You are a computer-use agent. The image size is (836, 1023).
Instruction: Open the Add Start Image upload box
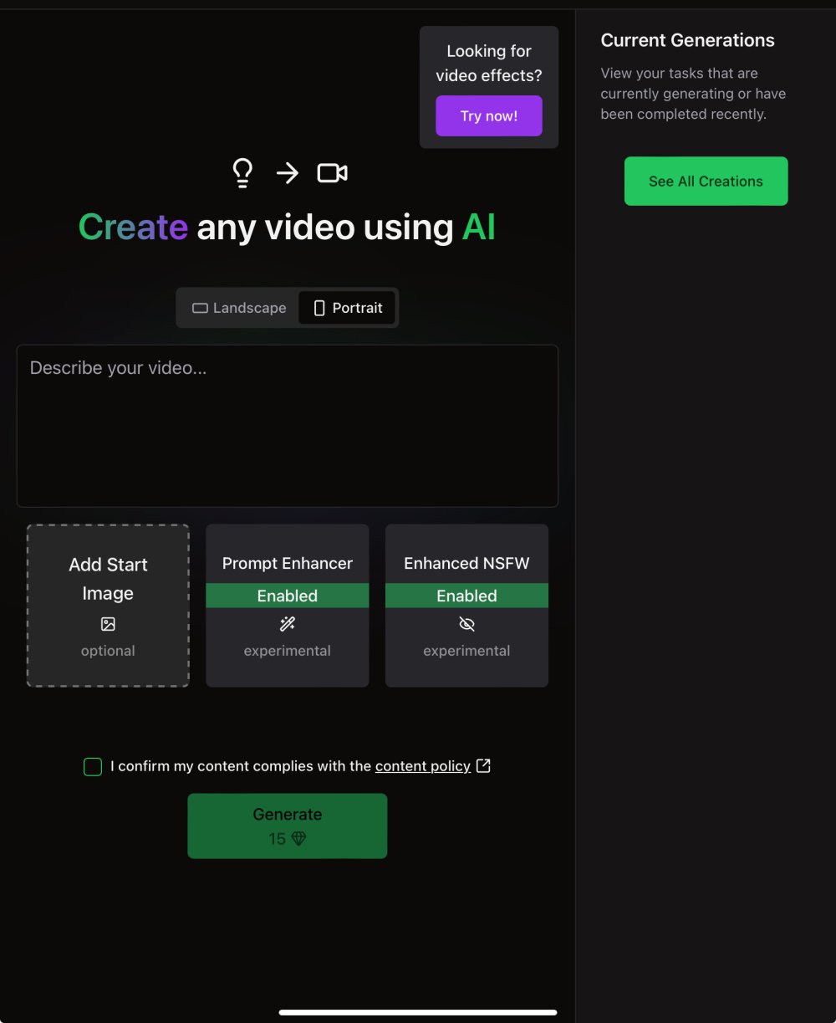pyautogui.click(x=108, y=605)
